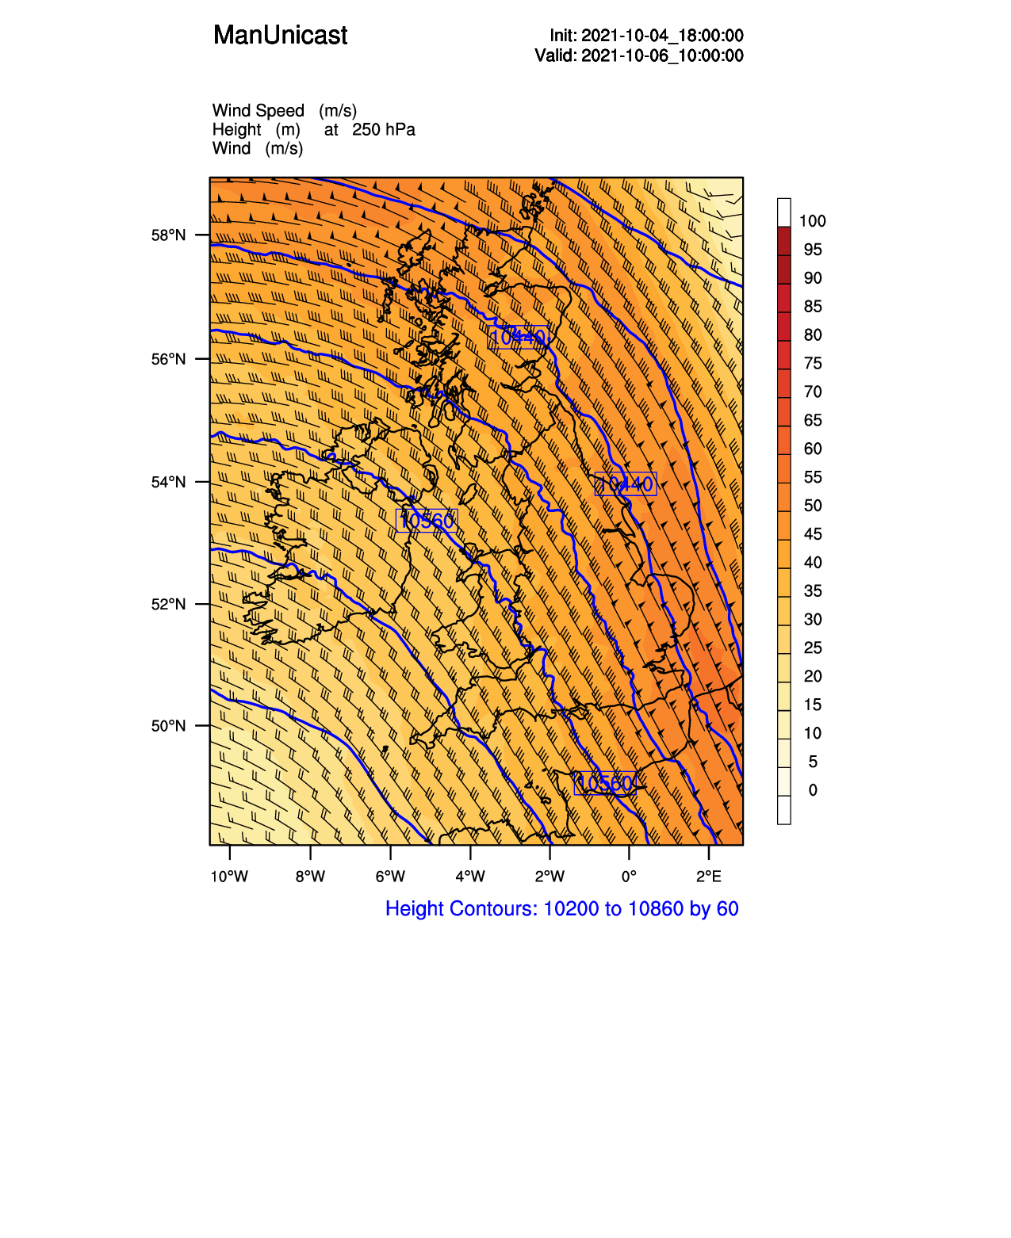Click the 55 value on the colour bar
1011x1238 pixels.
[813, 478]
